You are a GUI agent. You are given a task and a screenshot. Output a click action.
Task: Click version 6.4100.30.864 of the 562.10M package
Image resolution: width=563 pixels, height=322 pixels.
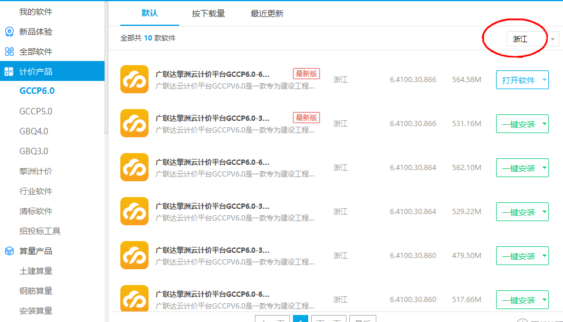pyautogui.click(x=413, y=168)
